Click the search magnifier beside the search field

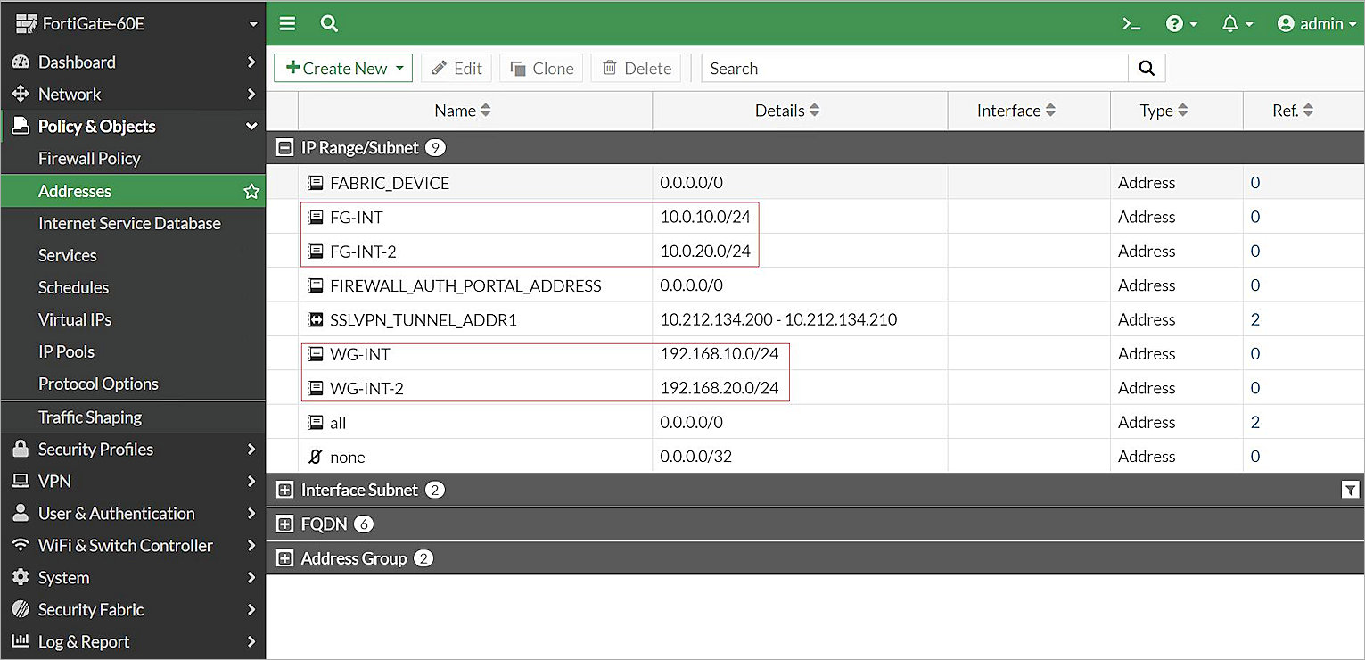point(1146,68)
